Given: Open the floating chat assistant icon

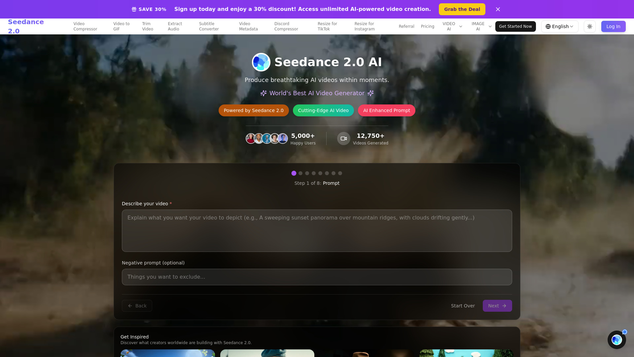Looking at the screenshot, I should [616, 340].
